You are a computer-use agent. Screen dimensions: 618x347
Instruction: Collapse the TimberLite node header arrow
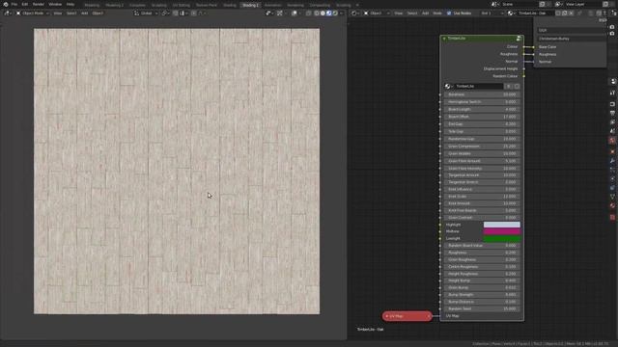point(444,39)
